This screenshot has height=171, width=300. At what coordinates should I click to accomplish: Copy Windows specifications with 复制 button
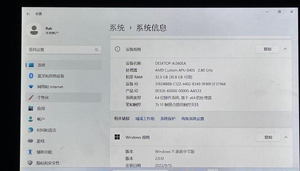268,137
